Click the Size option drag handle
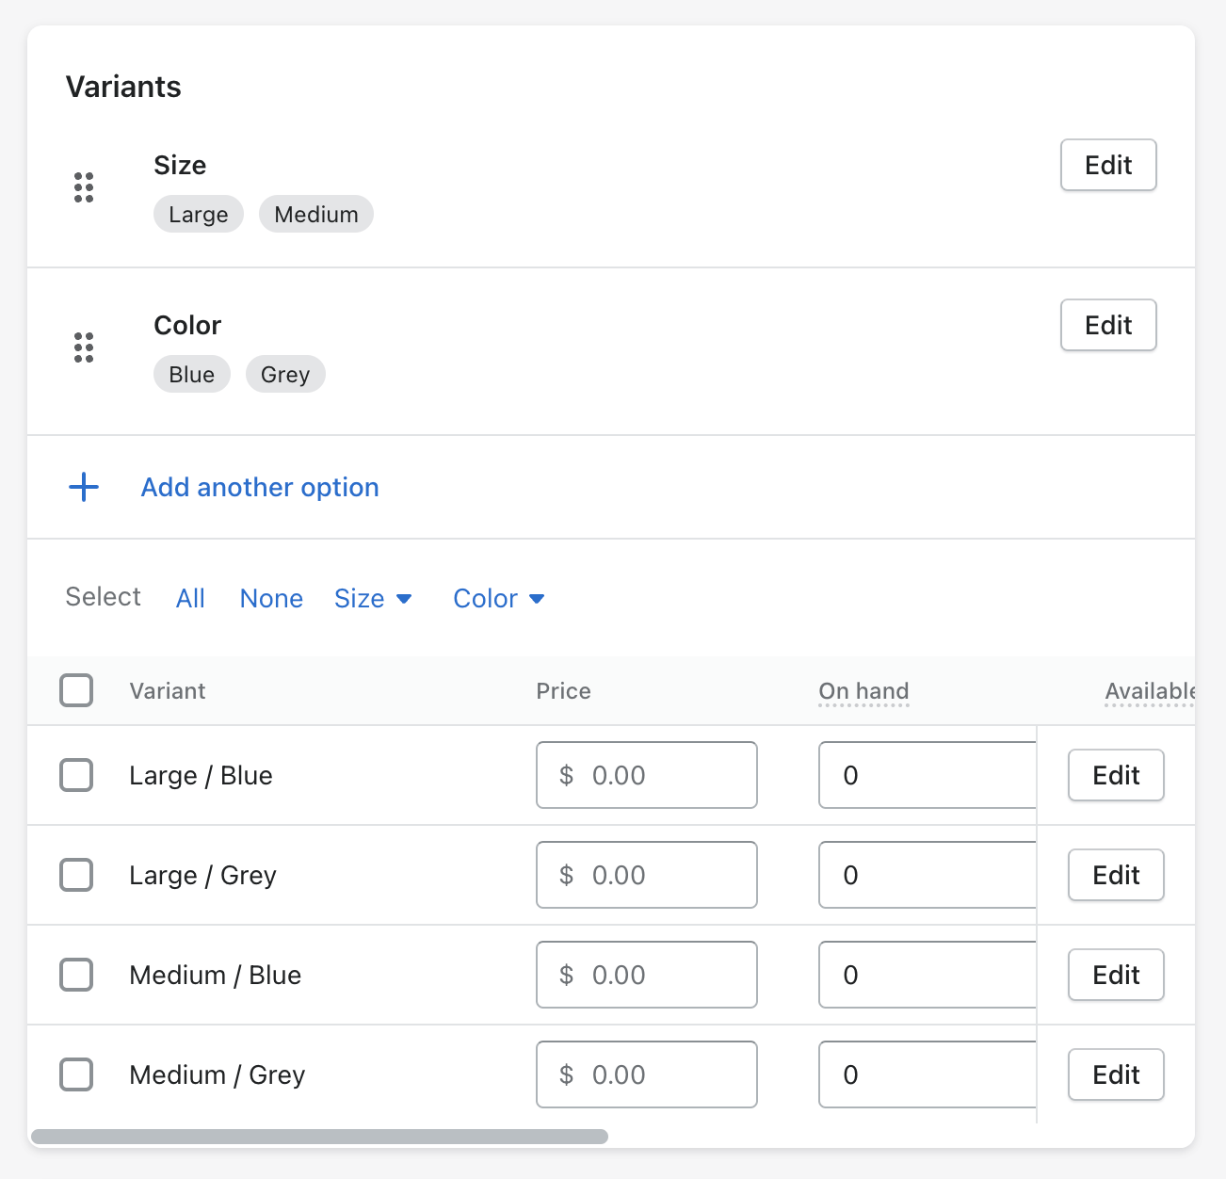 84,187
